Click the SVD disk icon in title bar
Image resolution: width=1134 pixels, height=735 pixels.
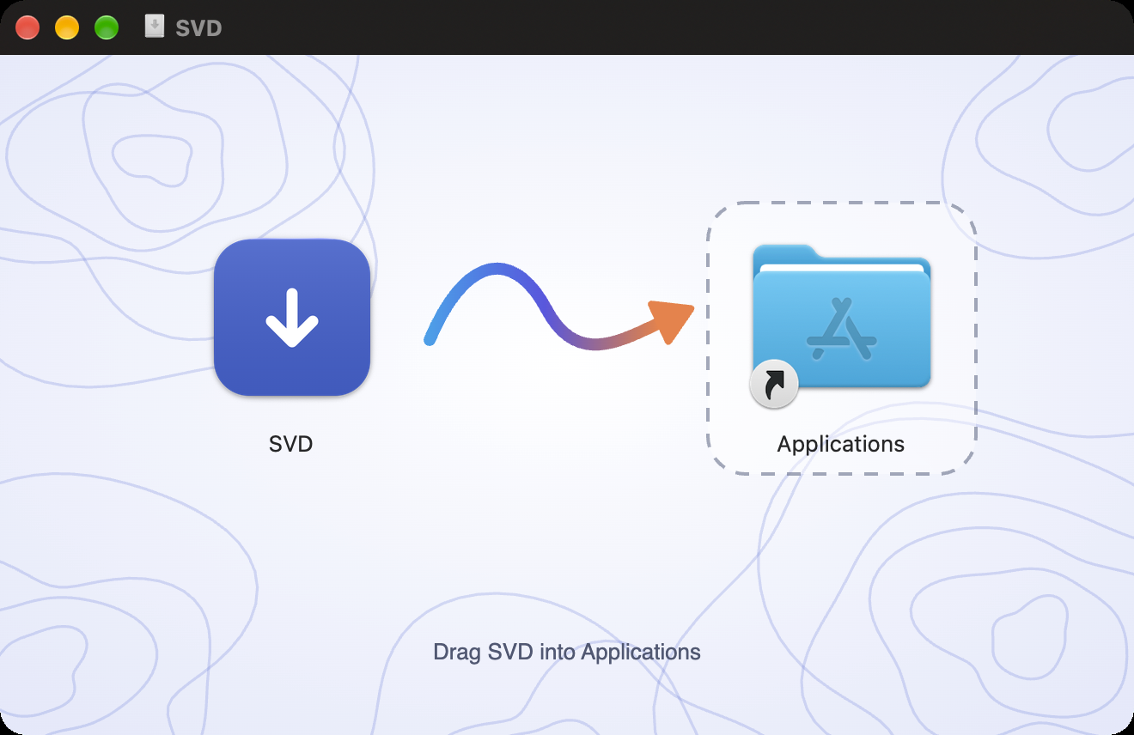pyautogui.click(x=155, y=27)
